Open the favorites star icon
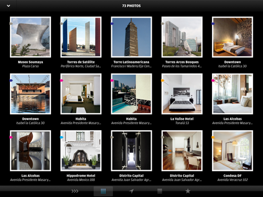The width and height of the screenshot is (263, 197). tap(188, 191)
